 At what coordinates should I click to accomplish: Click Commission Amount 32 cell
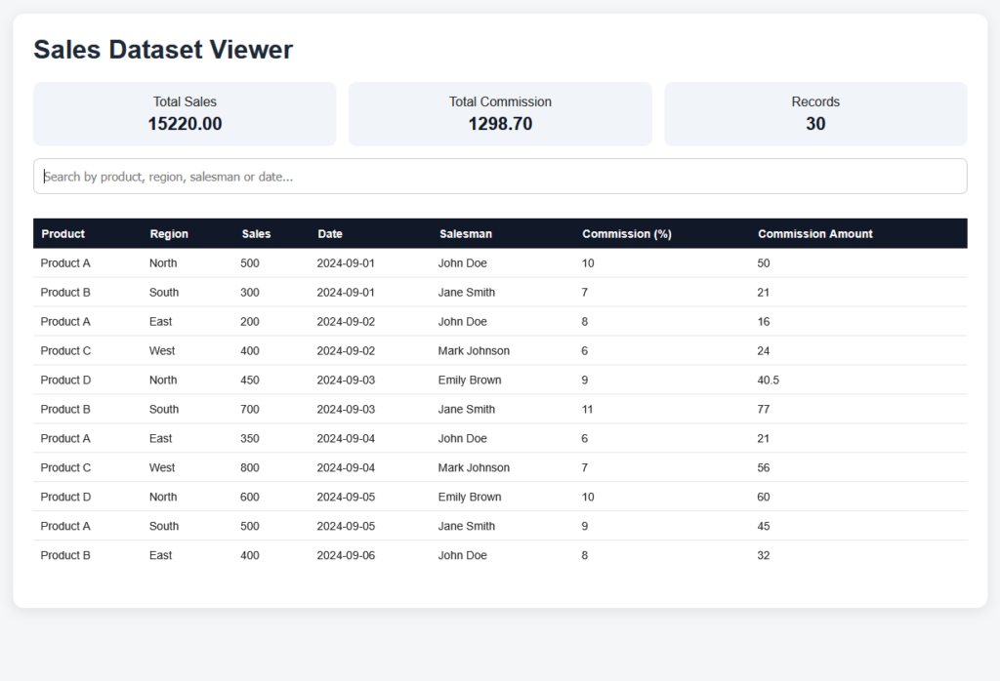(764, 556)
